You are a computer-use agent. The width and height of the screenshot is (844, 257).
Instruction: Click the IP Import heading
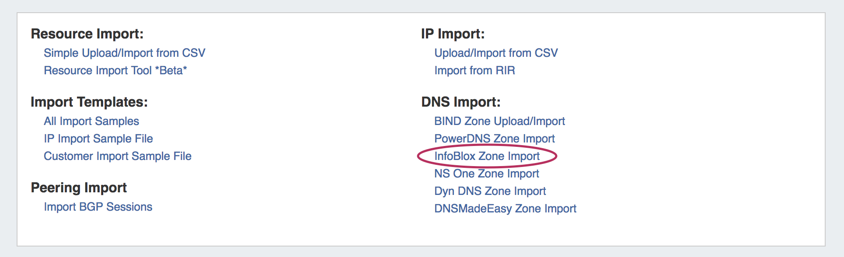coord(453,34)
